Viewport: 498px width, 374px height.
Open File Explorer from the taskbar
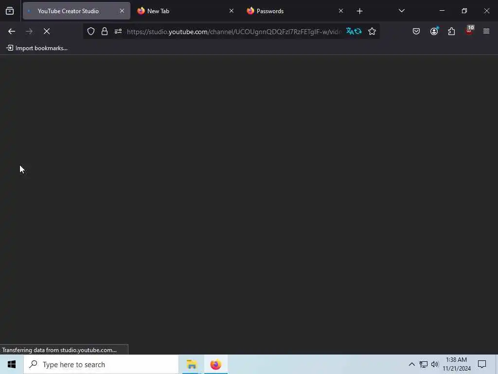coord(192,364)
